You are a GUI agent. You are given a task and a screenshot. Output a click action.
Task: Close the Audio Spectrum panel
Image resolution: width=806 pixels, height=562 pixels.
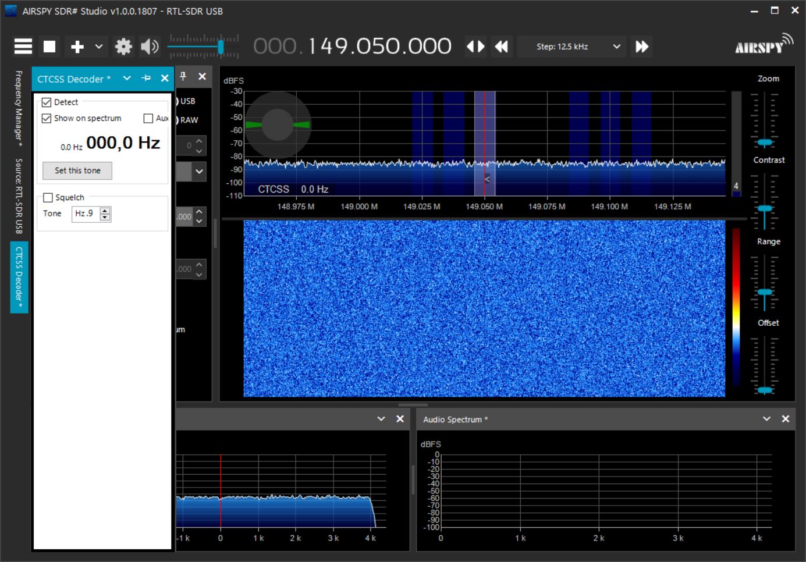[x=785, y=419]
